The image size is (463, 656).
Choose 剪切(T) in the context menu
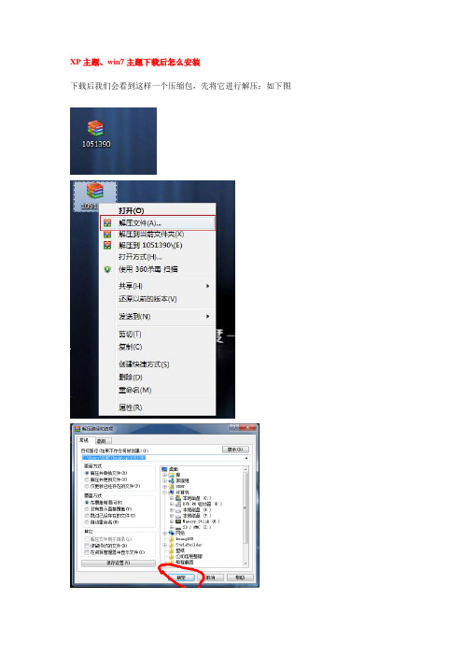click(157, 334)
